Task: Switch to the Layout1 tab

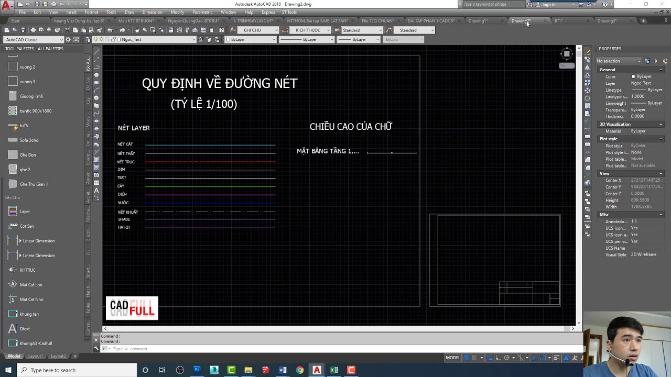Action: [x=35, y=356]
